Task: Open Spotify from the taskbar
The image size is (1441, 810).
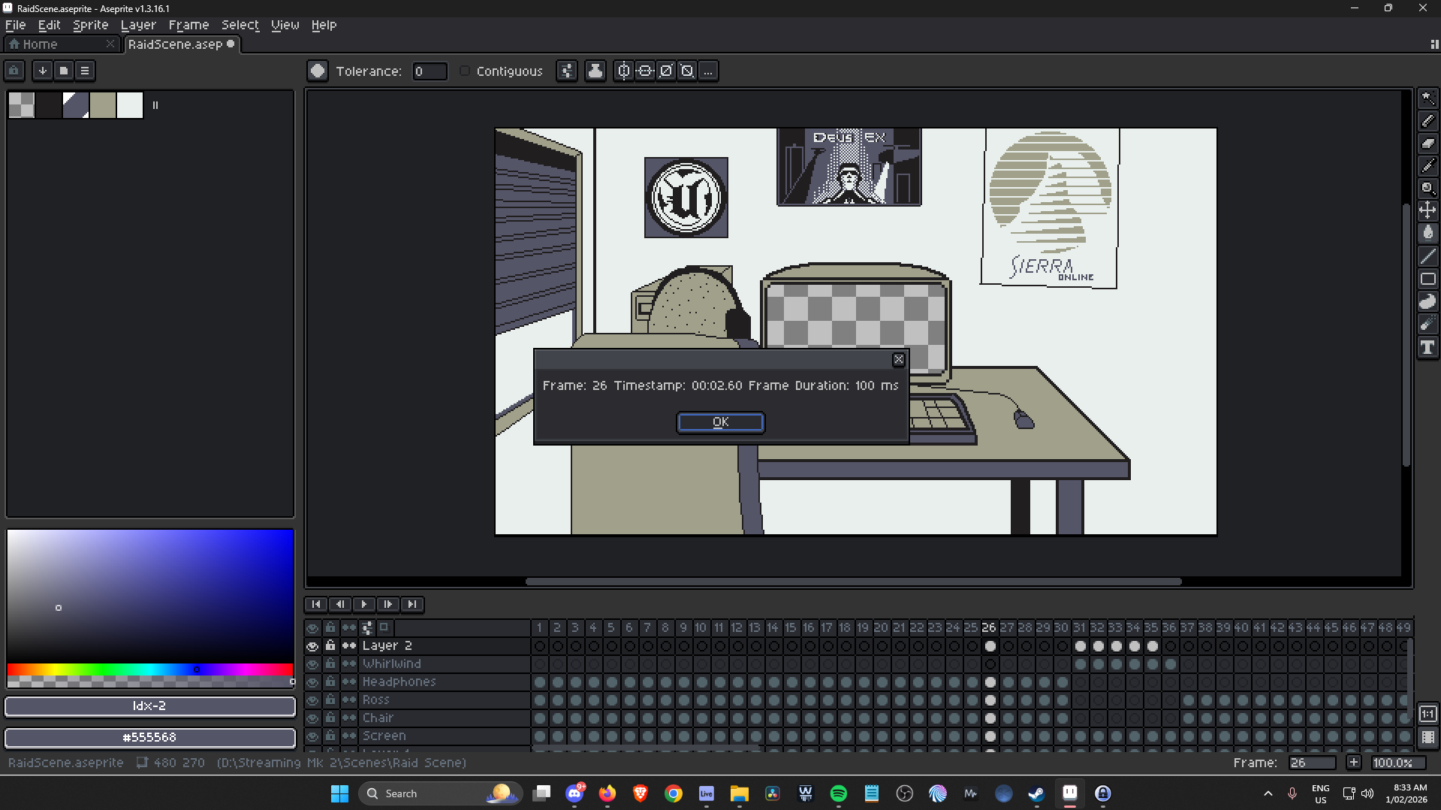Action: [838, 793]
